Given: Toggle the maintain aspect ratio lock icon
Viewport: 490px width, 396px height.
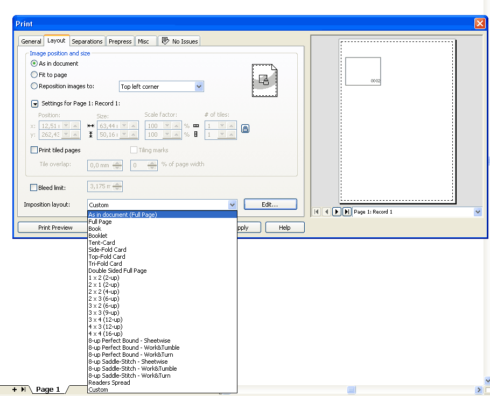Looking at the screenshot, I should pos(246,129).
